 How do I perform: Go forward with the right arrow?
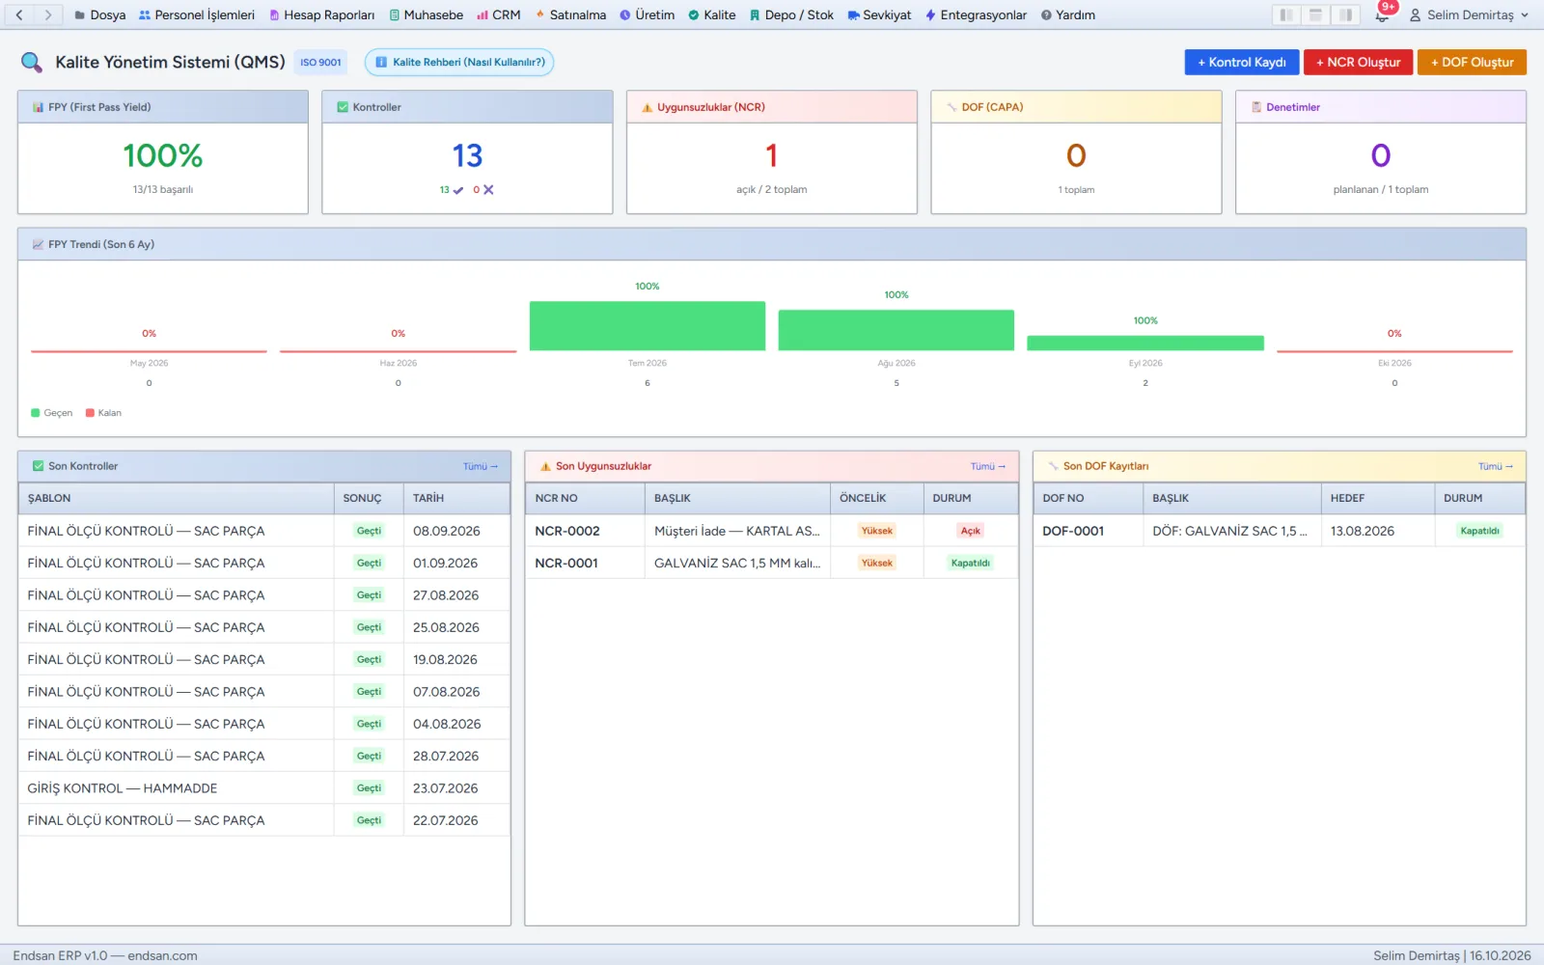(48, 14)
